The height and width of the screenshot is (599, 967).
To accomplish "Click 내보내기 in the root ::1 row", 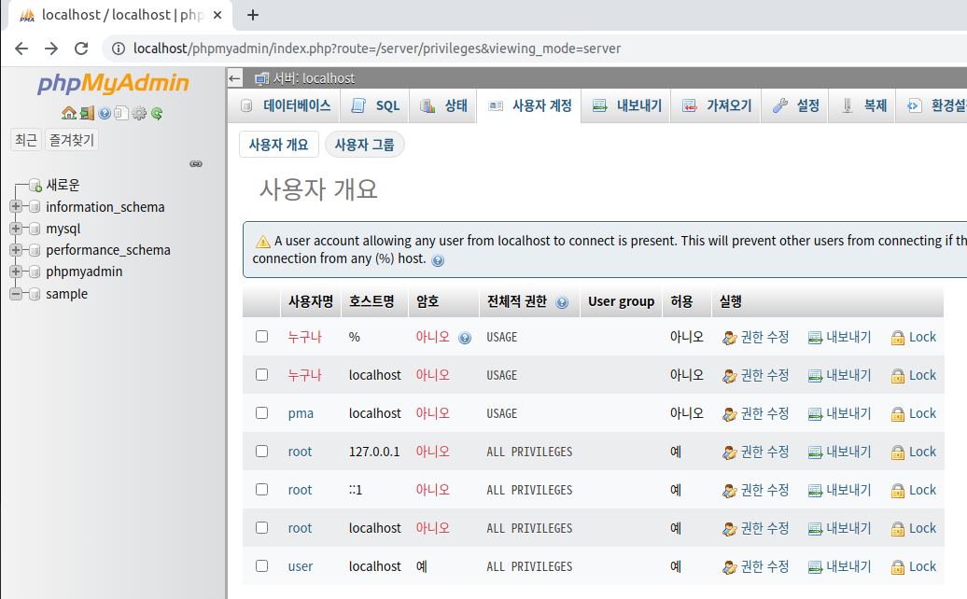I will click(839, 490).
